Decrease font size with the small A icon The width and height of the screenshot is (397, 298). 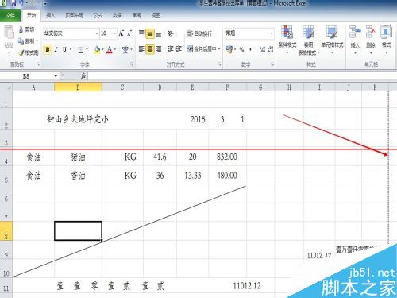[x=129, y=33]
